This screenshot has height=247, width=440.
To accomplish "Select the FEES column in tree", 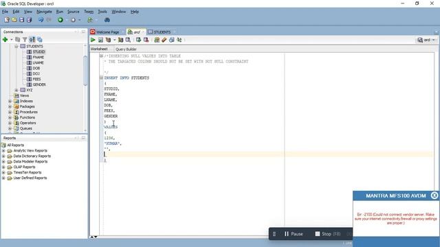I will pos(36,80).
